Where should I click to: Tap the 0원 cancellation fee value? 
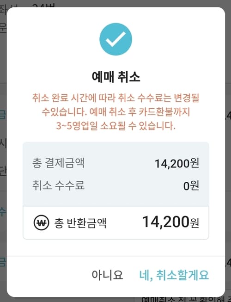[191, 186]
